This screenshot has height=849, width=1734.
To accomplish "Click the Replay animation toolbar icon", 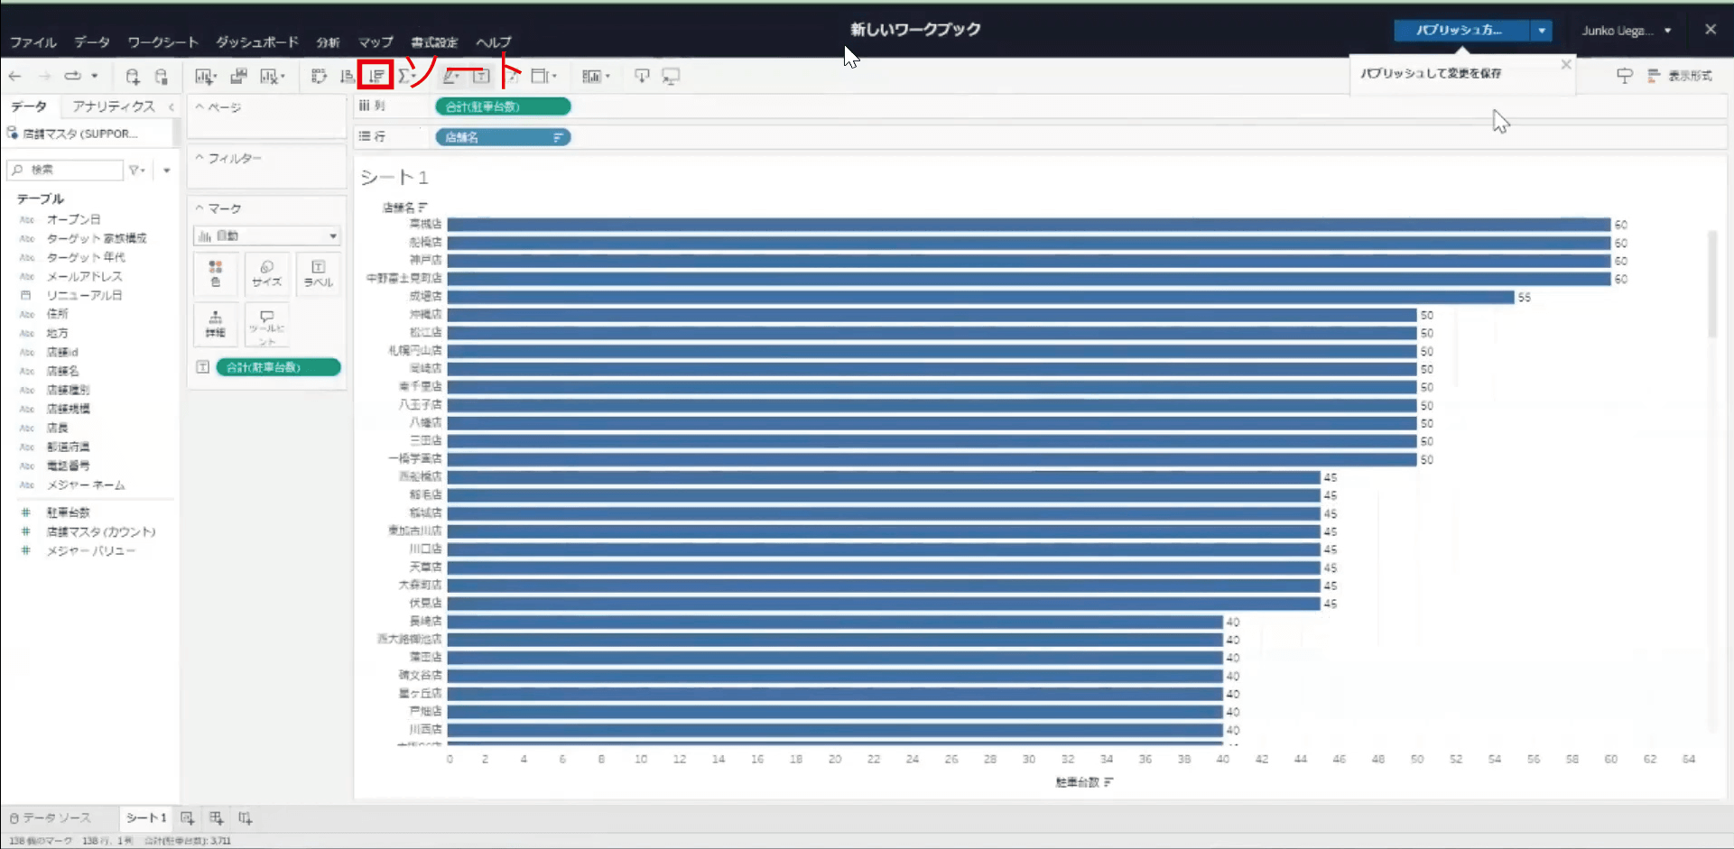I will tap(73, 76).
